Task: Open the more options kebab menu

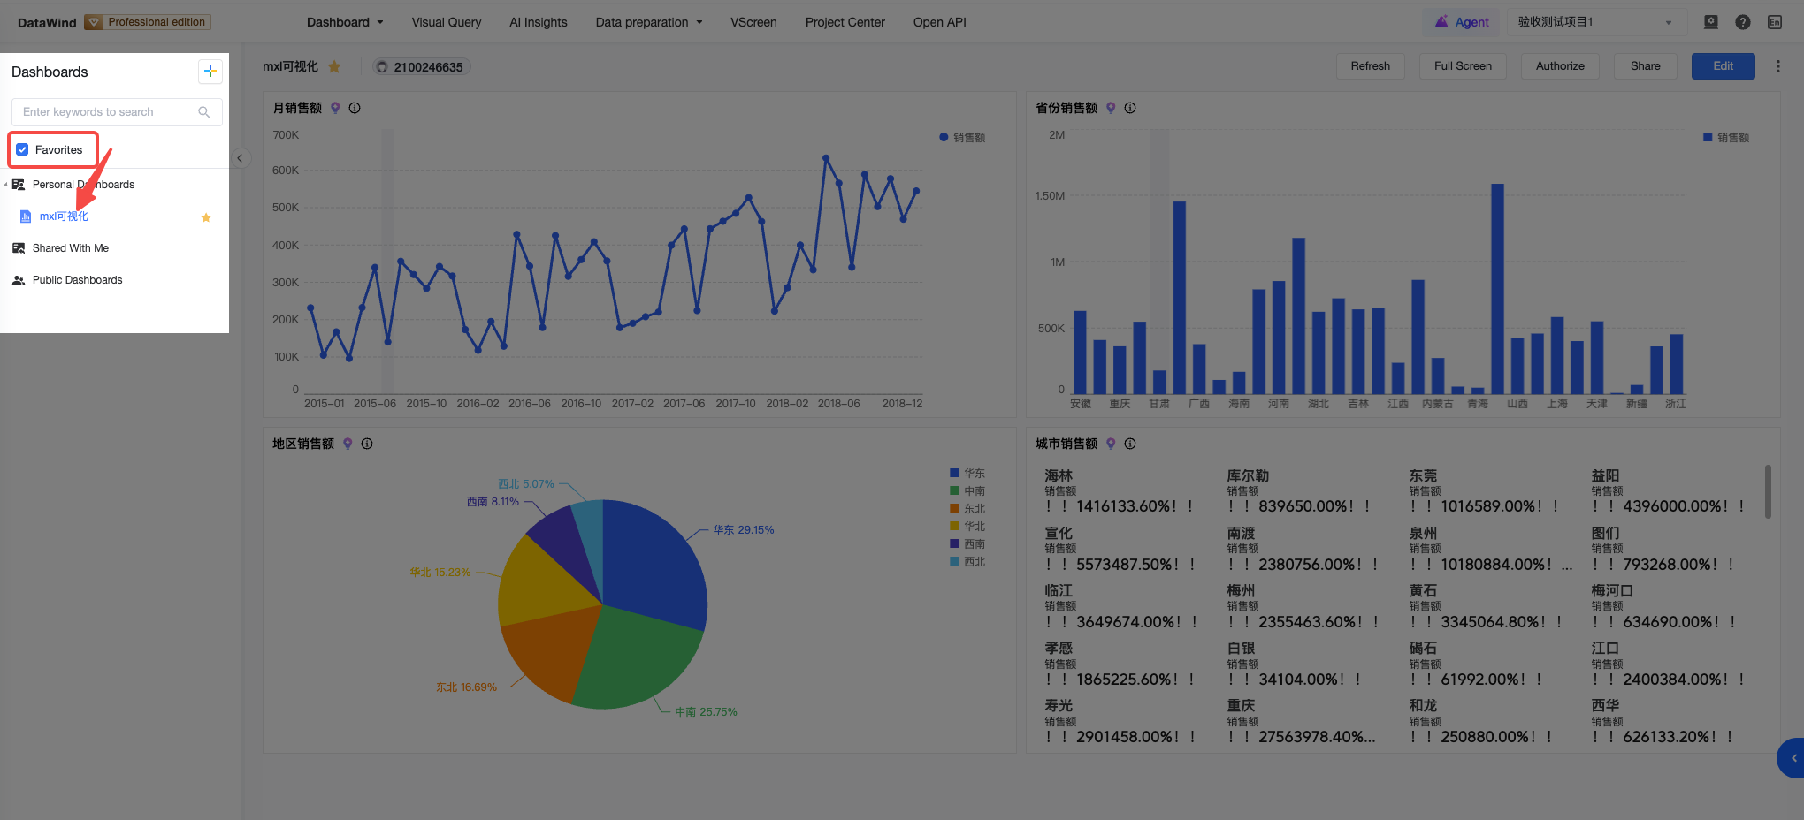Action: click(1778, 66)
